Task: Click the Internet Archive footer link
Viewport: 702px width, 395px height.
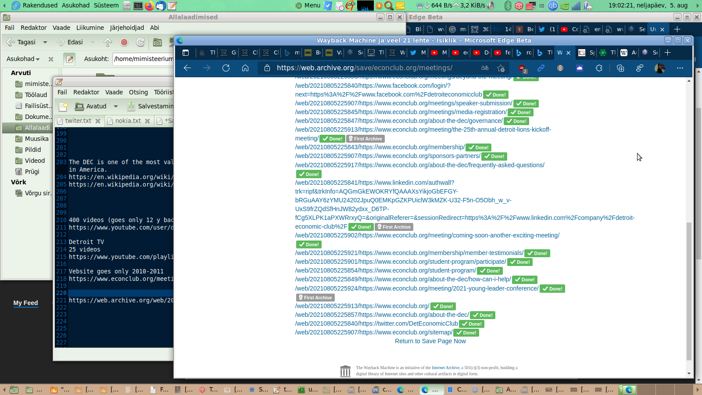Action: click(x=445, y=368)
